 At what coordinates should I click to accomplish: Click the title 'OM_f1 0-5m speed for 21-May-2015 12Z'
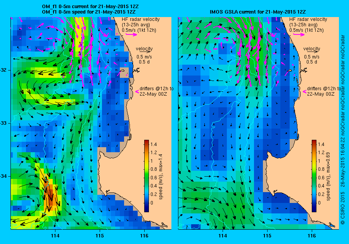pyautogui.click(x=88, y=12)
